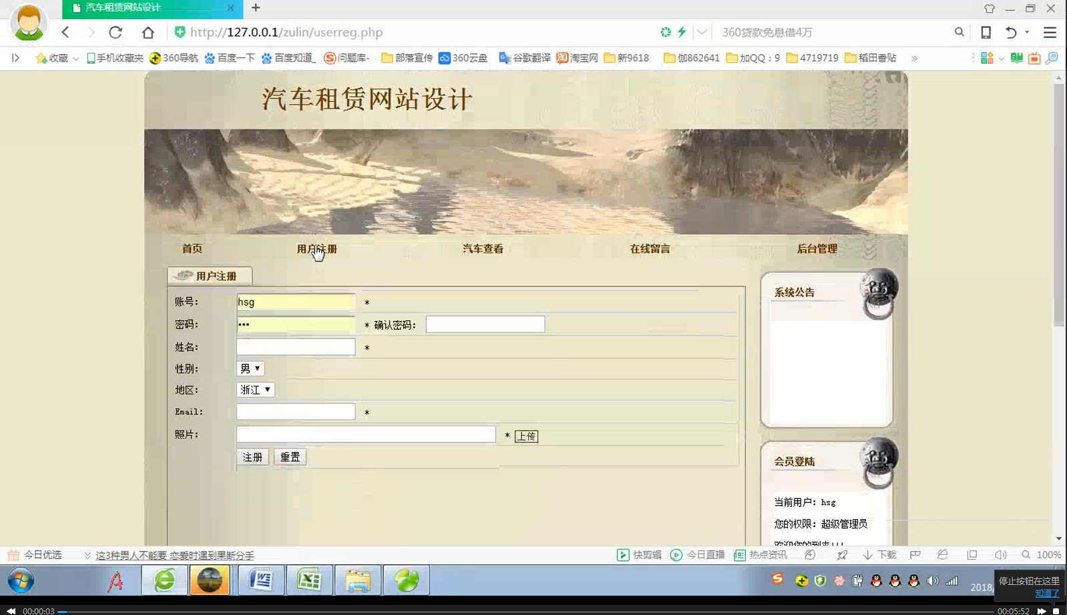Open the 360 browser taskbar icon
Viewport: 1067px width, 615px height.
tap(164, 580)
